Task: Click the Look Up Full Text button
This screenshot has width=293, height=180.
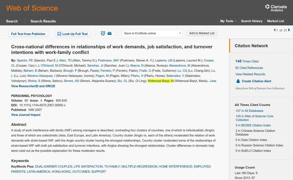Action: click(72, 34)
